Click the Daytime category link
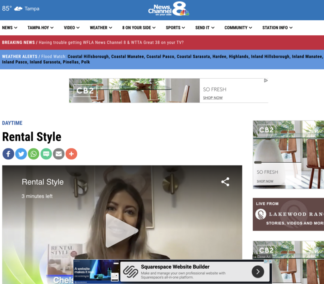324x284 pixels. [x=12, y=123]
